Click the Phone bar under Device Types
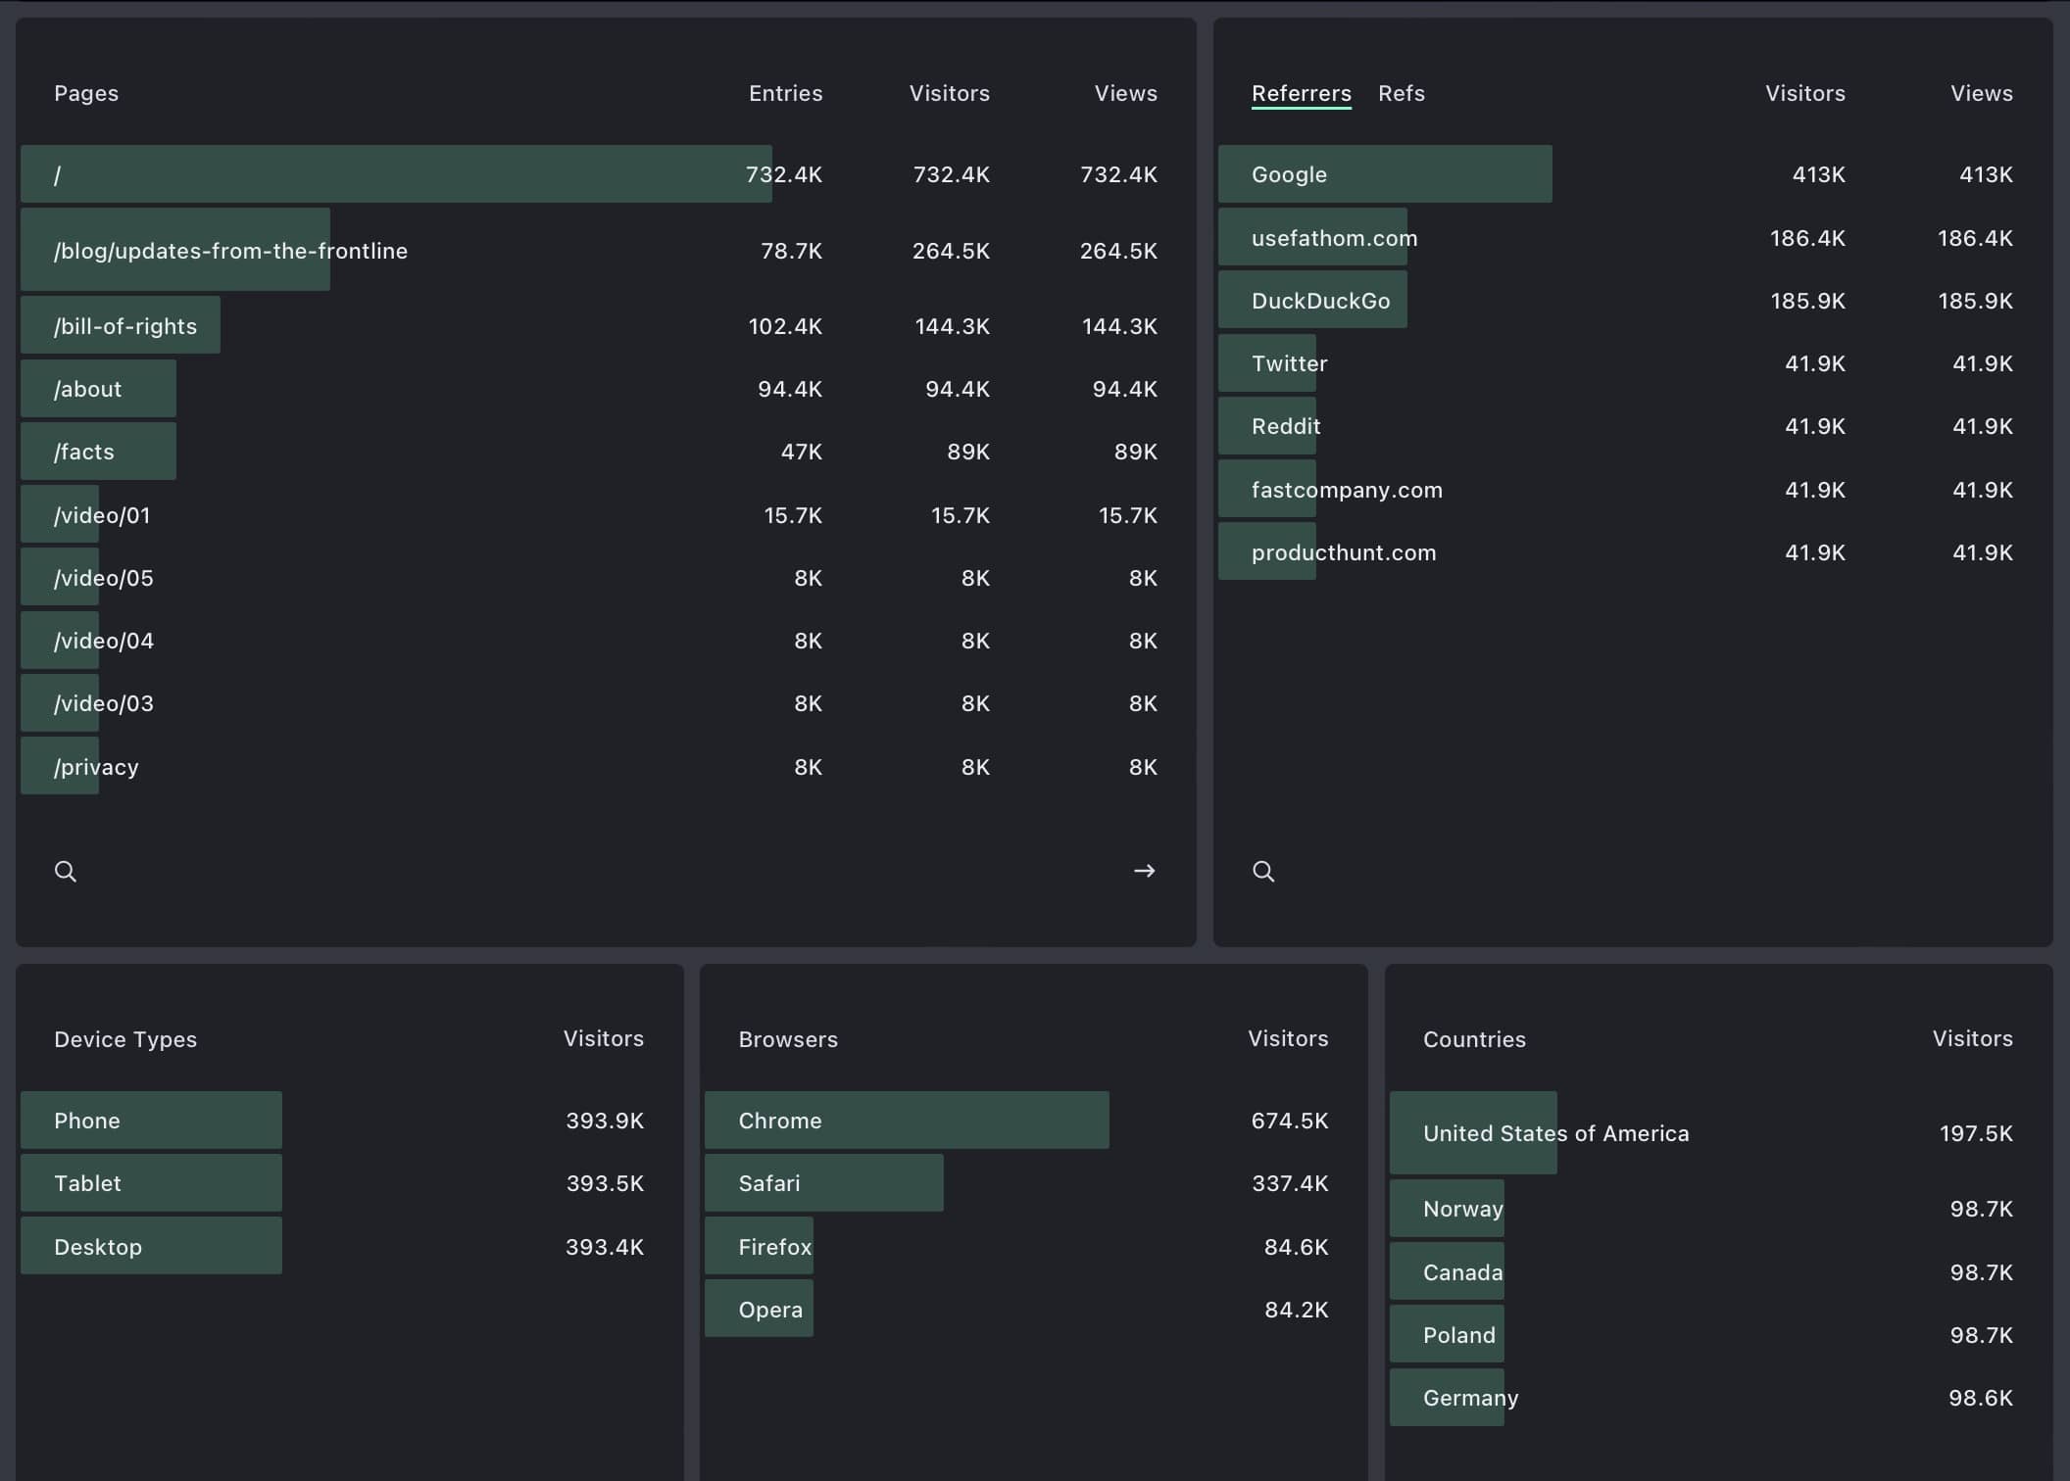The image size is (2070, 1481). [x=150, y=1120]
